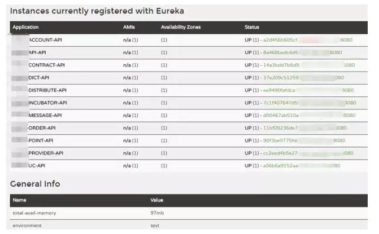Select the total-avail-memory row name
This screenshot has width=379, height=234.
pos(34,213)
